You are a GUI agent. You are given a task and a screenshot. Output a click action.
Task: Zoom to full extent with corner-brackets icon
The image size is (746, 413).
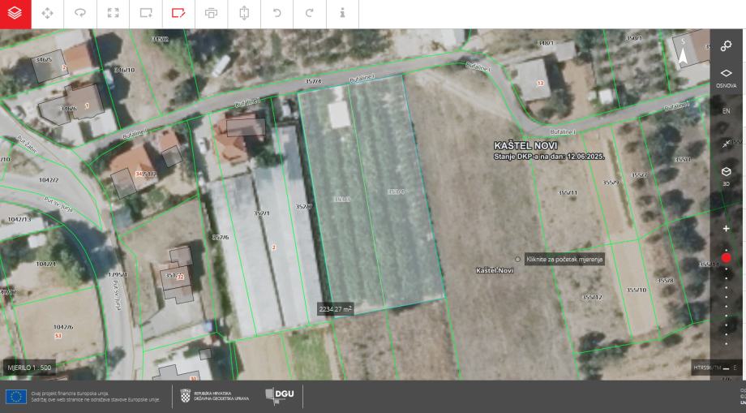pyautogui.click(x=114, y=13)
